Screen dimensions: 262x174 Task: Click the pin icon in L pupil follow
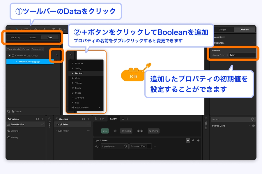193,140
